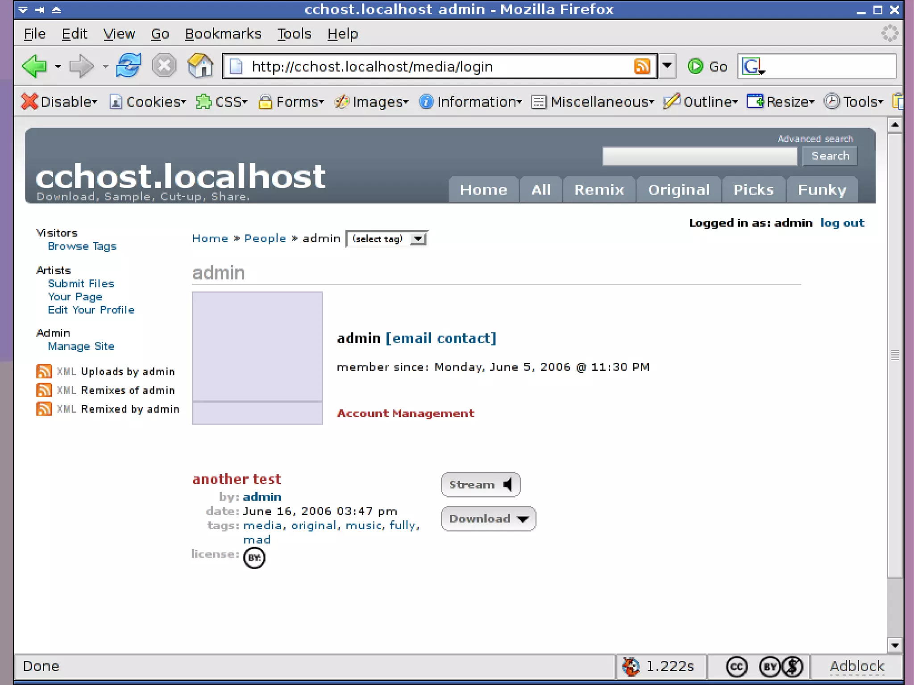Click the CC BY license icon
Image resolution: width=914 pixels, height=685 pixels.
pos(254,557)
